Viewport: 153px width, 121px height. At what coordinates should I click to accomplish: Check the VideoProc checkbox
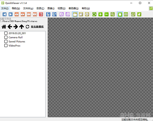point(6,46)
